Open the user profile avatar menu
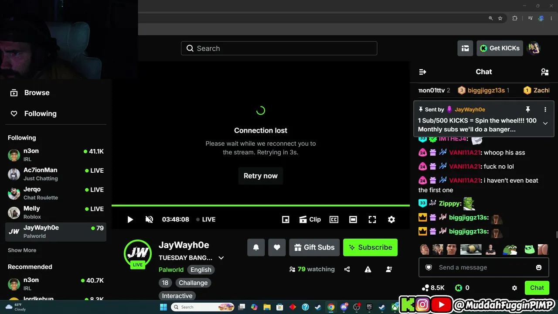 [534, 48]
